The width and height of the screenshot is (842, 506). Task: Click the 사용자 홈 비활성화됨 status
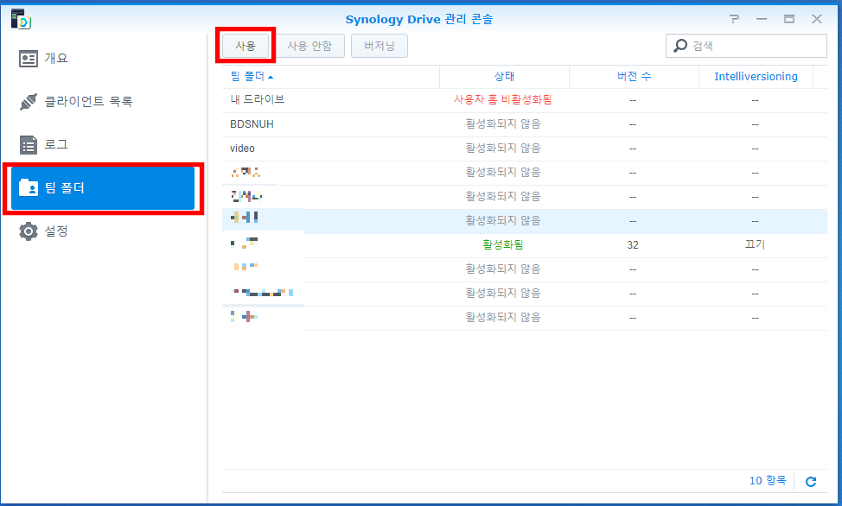(x=502, y=100)
